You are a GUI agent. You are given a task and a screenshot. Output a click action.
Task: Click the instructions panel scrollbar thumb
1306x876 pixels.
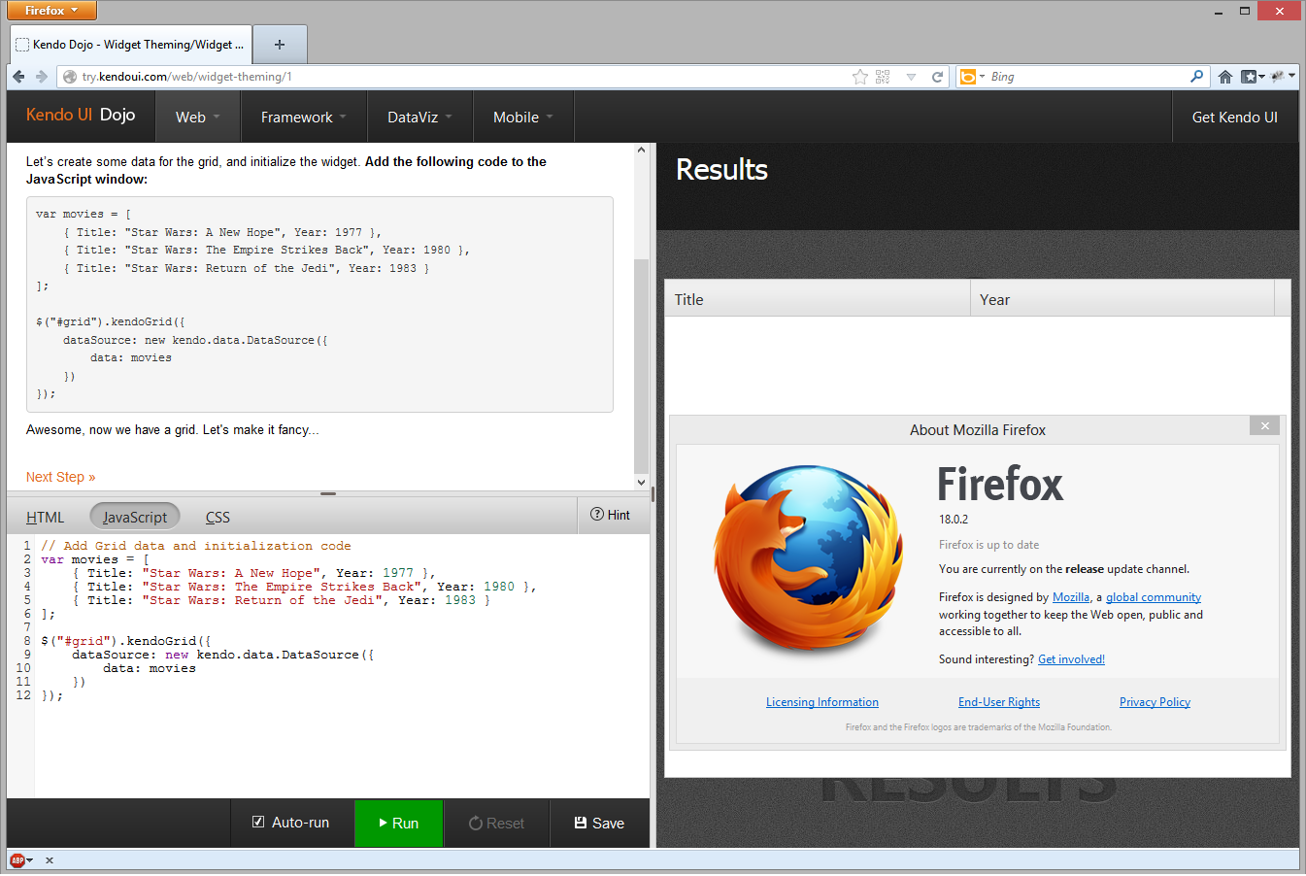(641, 365)
